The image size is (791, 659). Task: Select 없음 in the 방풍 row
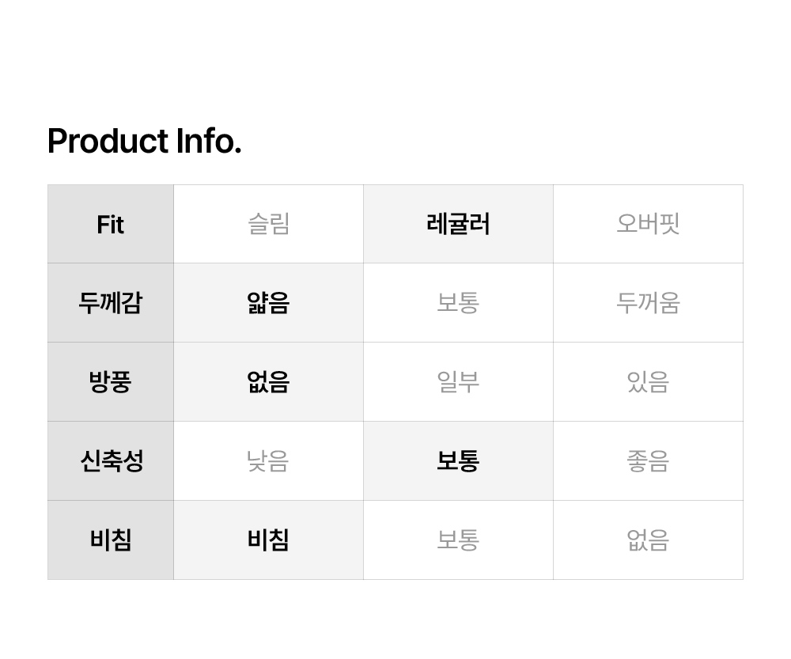point(268,382)
